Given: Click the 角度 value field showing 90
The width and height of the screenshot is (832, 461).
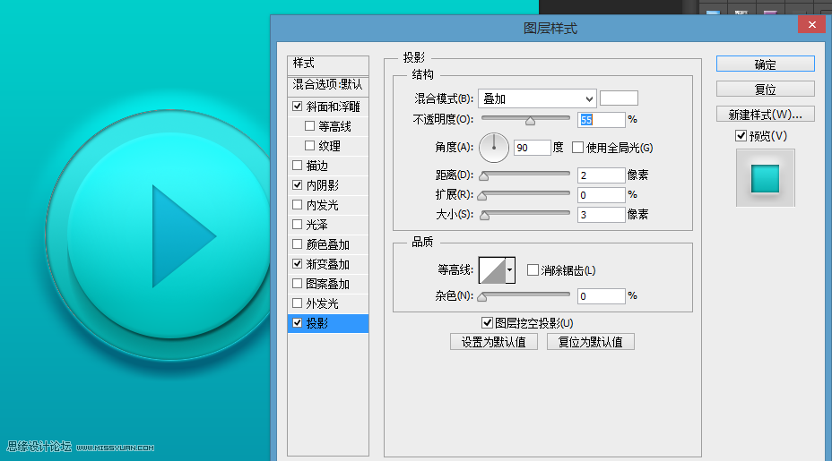Looking at the screenshot, I should (533, 148).
